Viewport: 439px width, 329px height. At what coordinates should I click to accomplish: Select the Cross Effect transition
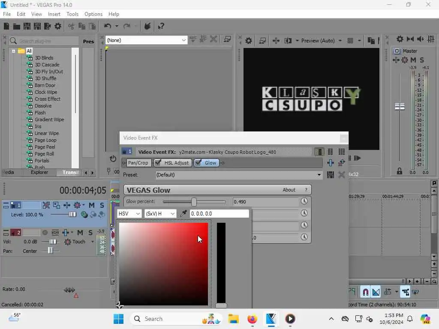coord(47,99)
